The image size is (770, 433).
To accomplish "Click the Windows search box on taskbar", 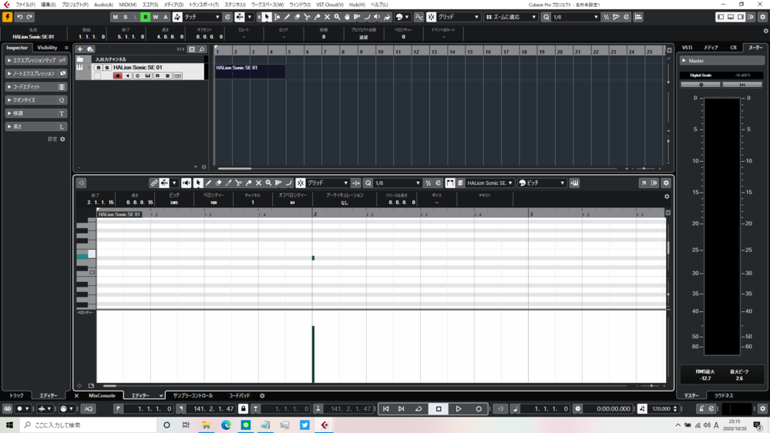I will [89, 425].
